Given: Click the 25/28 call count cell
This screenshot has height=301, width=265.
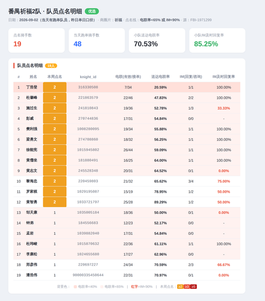Looking at the screenshot, I should coord(128,202).
